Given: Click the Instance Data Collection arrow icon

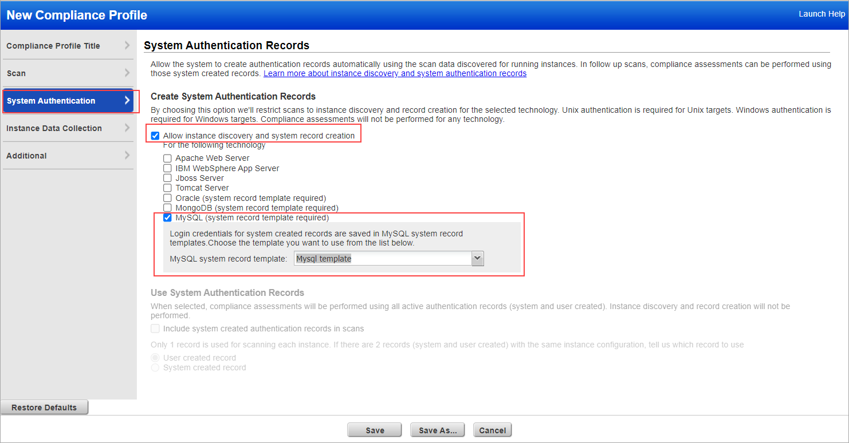Looking at the screenshot, I should pos(128,128).
